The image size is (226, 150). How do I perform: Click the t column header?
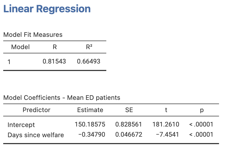tap(166, 110)
